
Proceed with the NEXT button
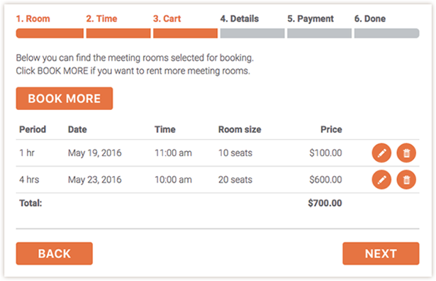point(381,253)
